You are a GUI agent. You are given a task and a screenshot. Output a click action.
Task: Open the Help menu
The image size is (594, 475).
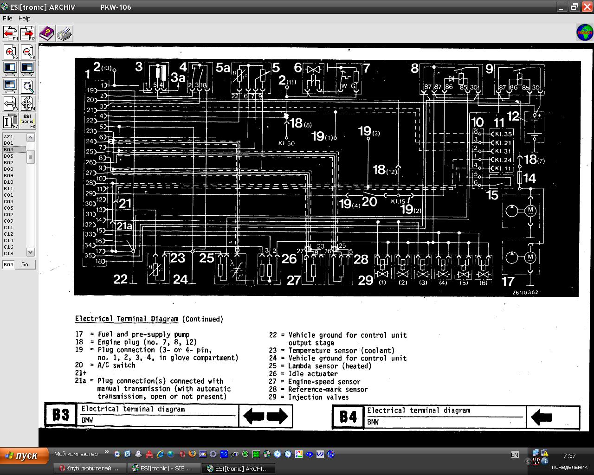(x=25, y=18)
